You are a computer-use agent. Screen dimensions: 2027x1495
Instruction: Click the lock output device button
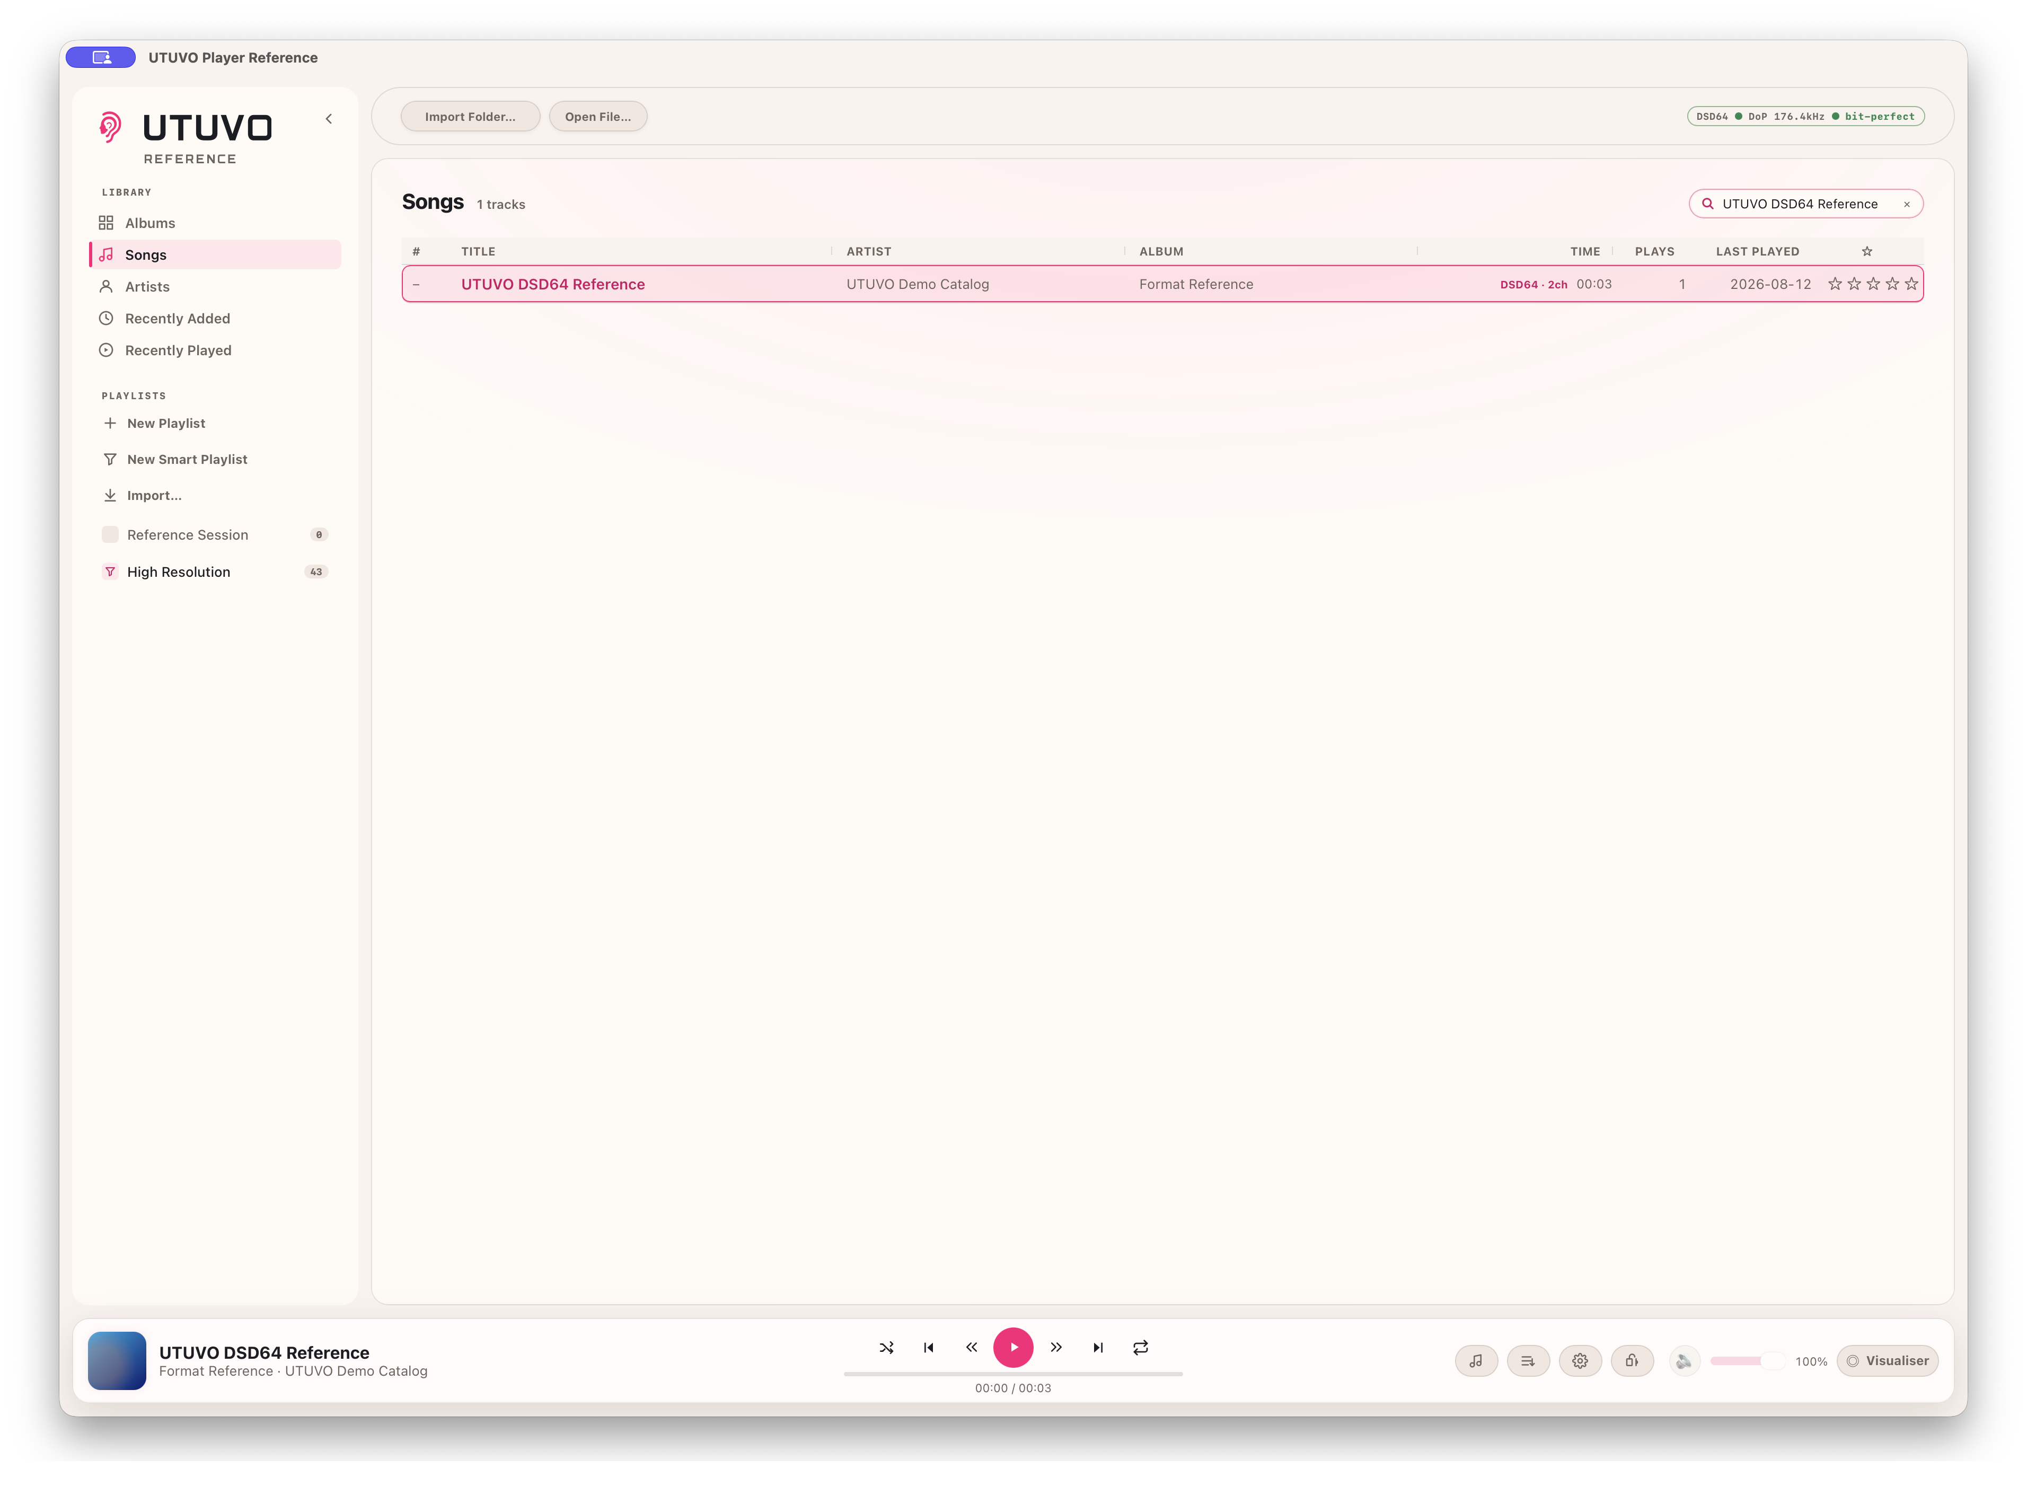coord(1632,1361)
